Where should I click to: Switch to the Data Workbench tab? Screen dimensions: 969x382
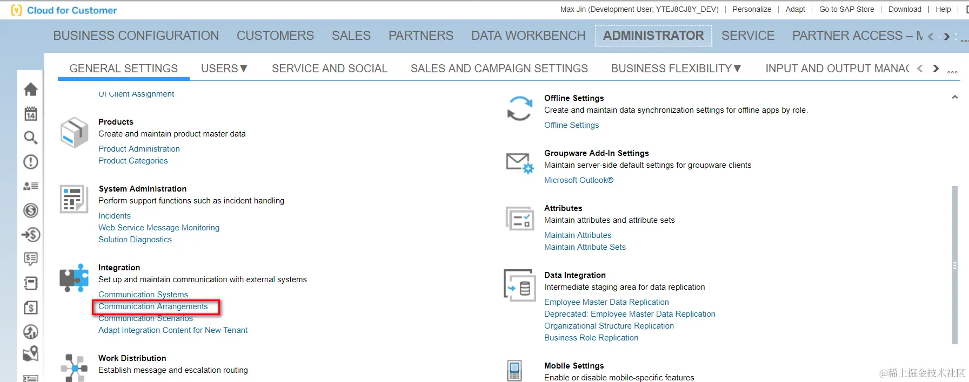point(528,36)
